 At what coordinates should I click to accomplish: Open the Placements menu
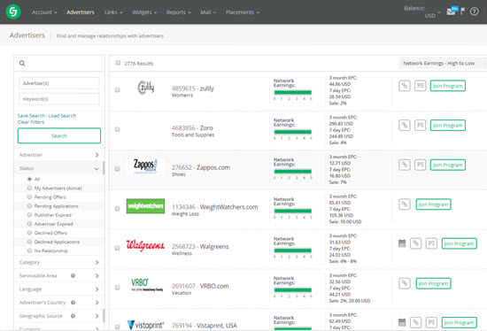click(x=243, y=12)
